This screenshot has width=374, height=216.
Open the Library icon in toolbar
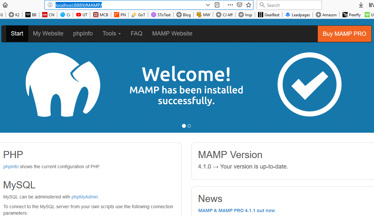coord(371,5)
